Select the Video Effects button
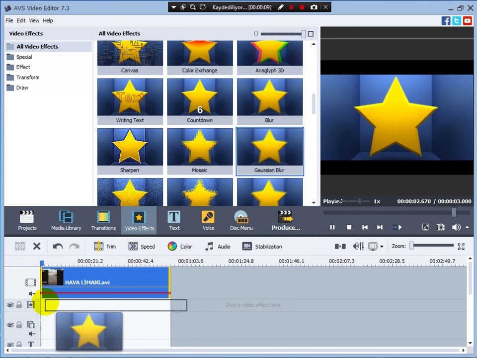 (x=139, y=220)
